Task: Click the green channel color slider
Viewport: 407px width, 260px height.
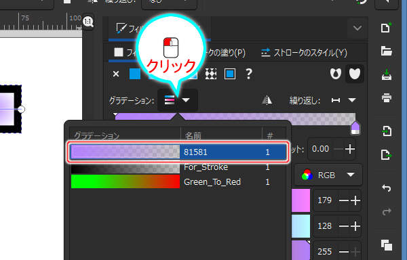Action: pyautogui.click(x=301, y=226)
